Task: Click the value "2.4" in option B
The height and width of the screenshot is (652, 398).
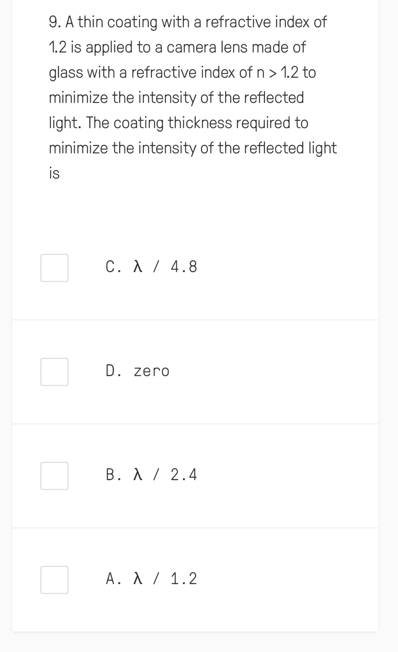Action: tap(184, 475)
